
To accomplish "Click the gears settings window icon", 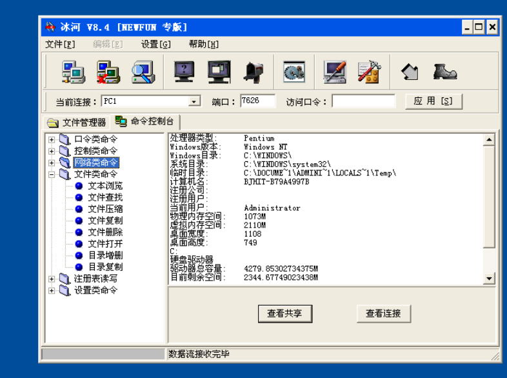I will (x=294, y=72).
